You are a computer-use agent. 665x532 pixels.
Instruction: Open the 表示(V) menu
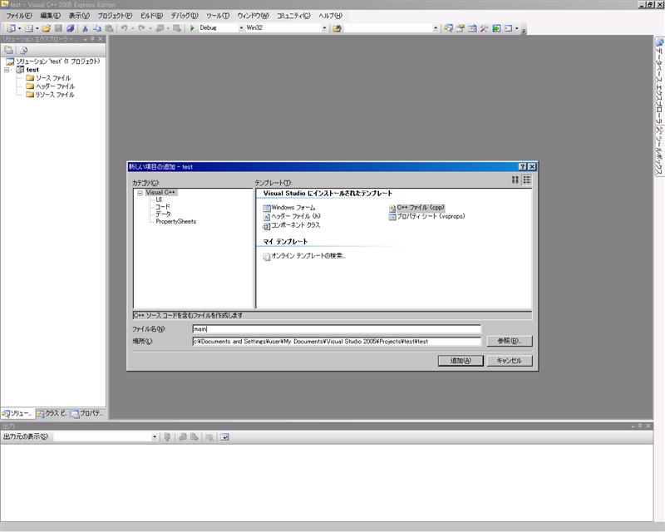tap(79, 16)
